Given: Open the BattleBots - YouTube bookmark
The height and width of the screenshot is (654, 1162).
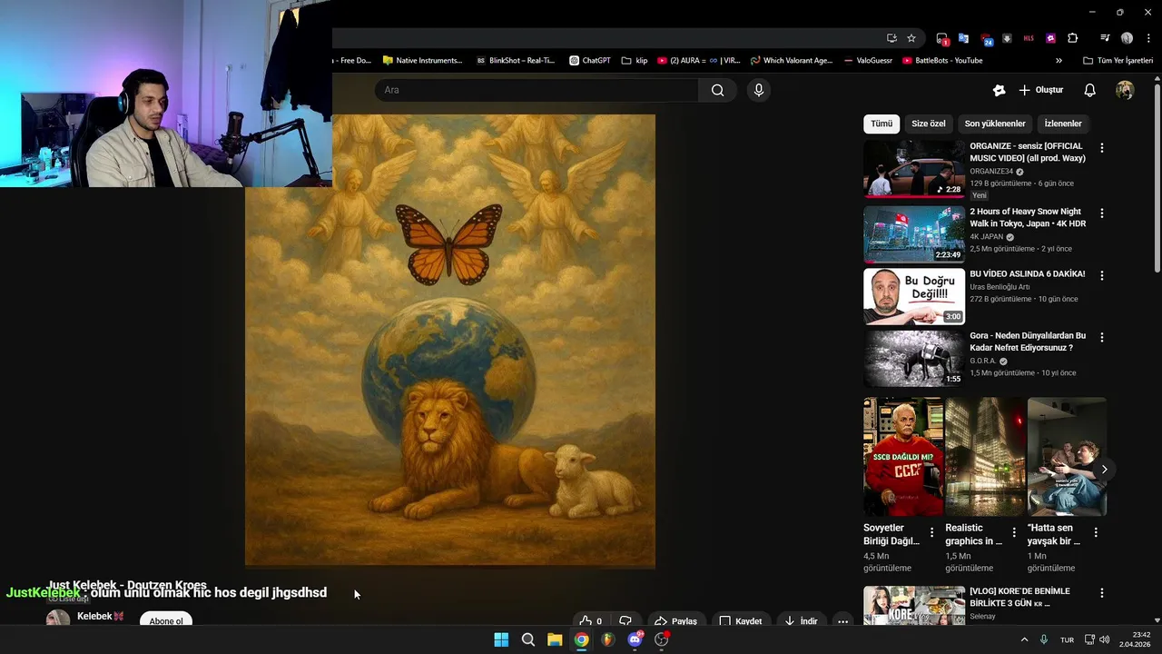Looking at the screenshot, I should point(942,61).
